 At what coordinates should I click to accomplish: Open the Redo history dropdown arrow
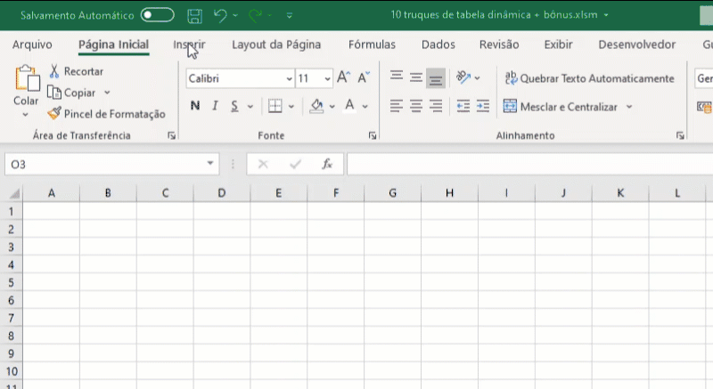pyautogui.click(x=270, y=15)
